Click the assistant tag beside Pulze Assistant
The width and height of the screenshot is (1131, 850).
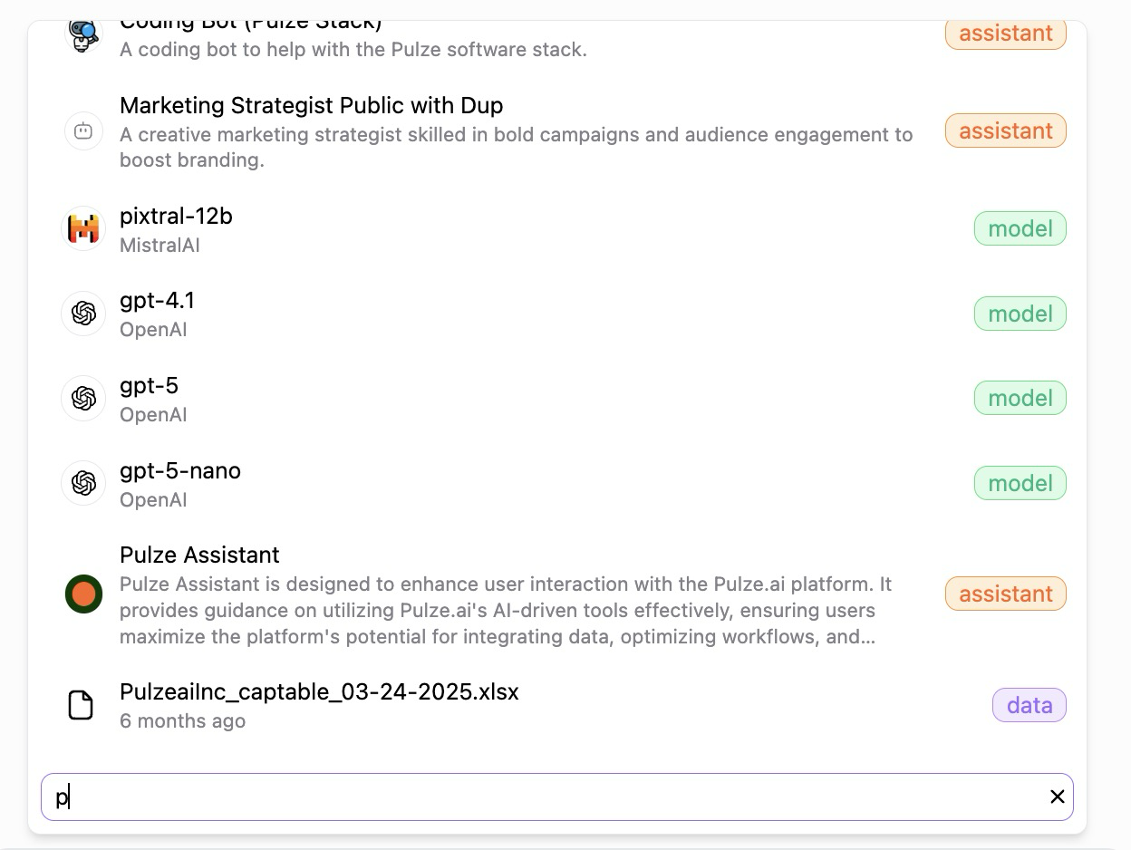point(1005,594)
